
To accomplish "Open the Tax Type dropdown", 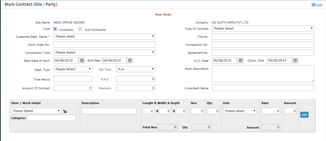I will [135, 69].
